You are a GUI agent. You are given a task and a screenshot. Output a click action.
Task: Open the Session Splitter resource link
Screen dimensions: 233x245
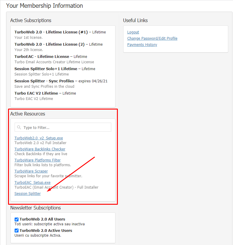27,194
